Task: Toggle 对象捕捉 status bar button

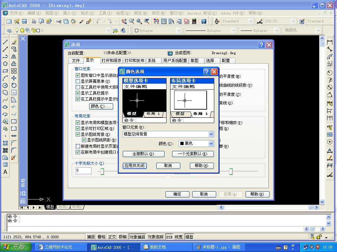Action: point(137,237)
